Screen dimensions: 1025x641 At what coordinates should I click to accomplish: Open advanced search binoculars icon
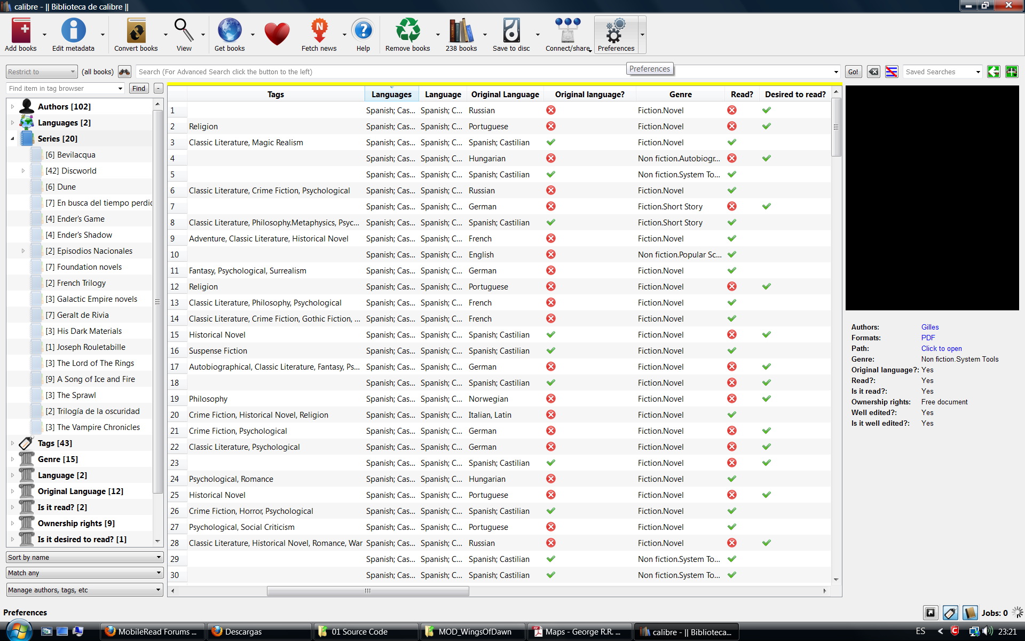pos(124,72)
